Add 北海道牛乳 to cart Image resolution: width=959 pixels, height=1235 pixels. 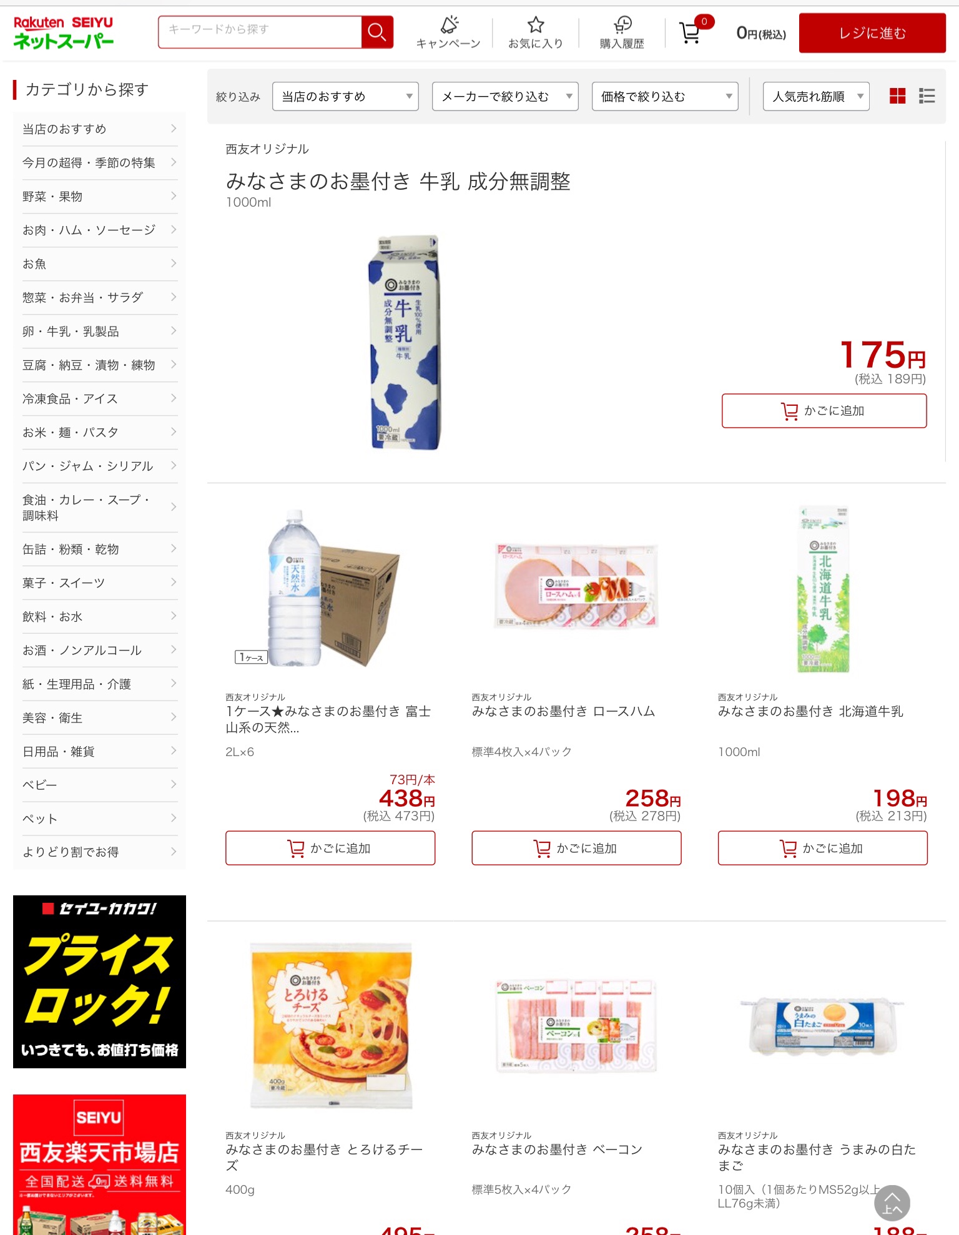[822, 848]
